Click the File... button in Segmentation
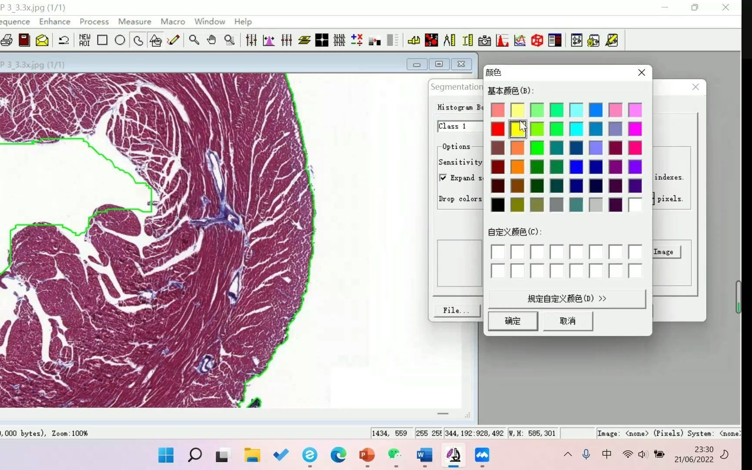The image size is (752, 470). (x=456, y=310)
